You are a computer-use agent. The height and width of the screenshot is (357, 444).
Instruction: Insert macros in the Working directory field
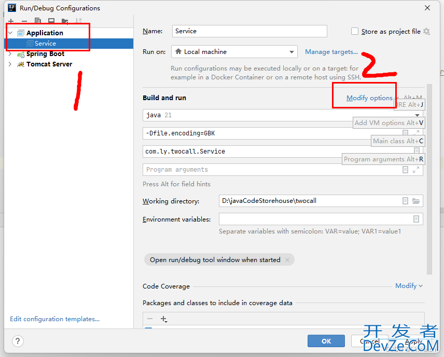click(x=405, y=201)
